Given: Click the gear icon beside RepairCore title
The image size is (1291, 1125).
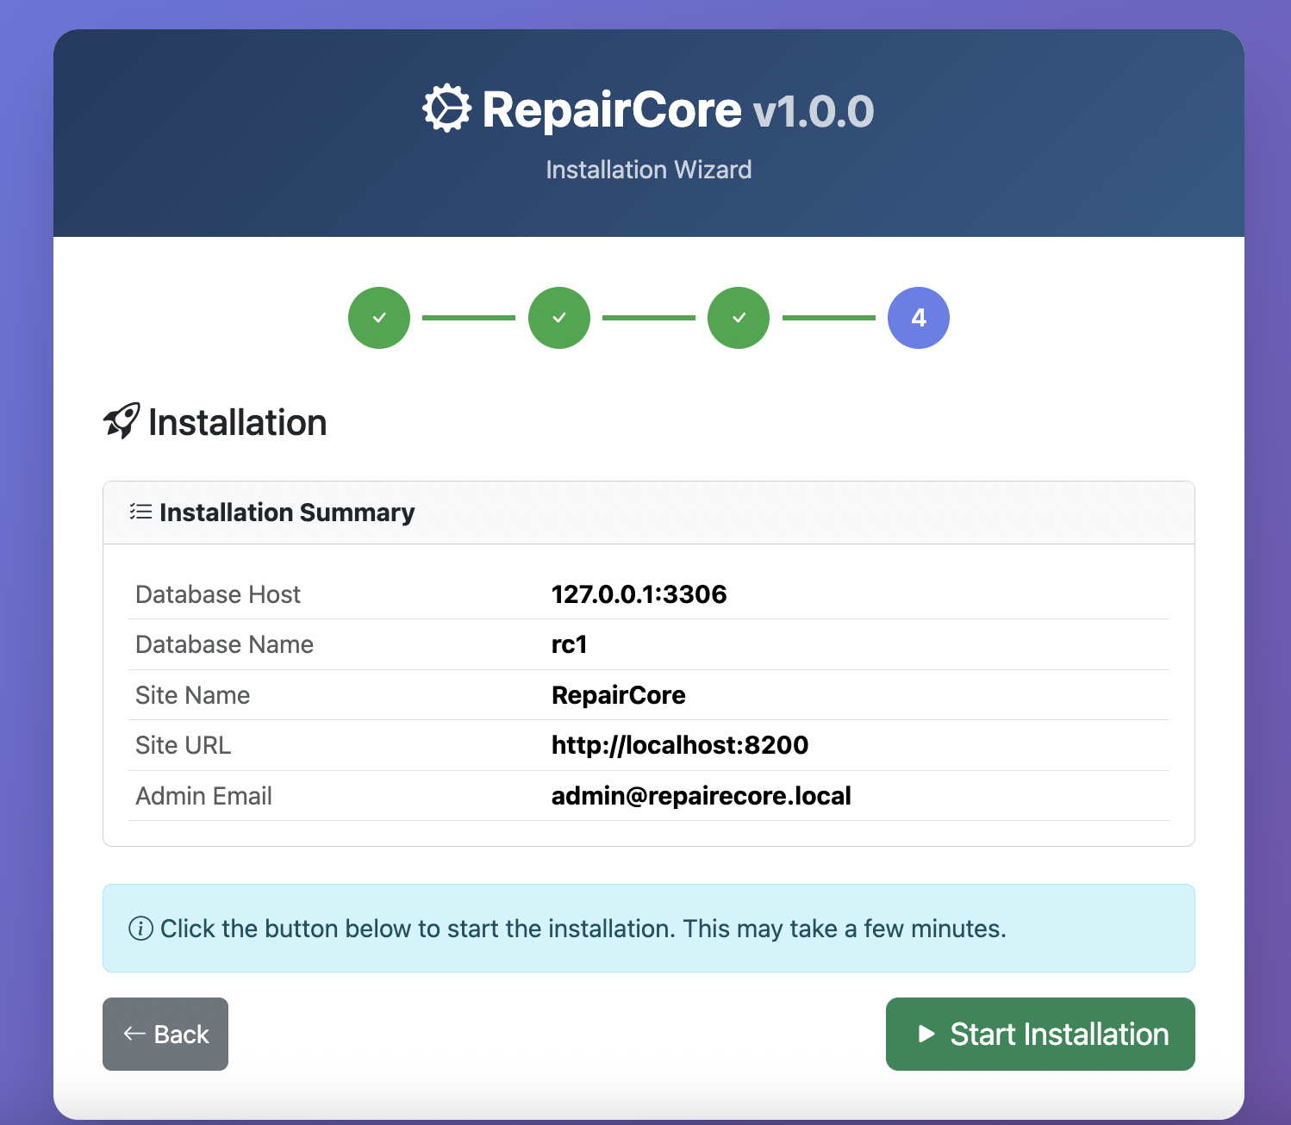Looking at the screenshot, I should (445, 109).
